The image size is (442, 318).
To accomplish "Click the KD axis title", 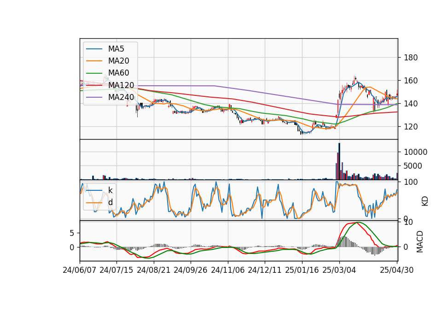I will coord(425,201).
